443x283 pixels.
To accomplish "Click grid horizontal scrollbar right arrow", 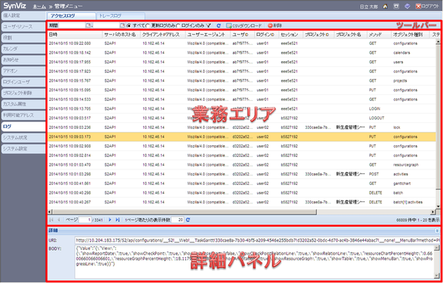I will 433,212.
